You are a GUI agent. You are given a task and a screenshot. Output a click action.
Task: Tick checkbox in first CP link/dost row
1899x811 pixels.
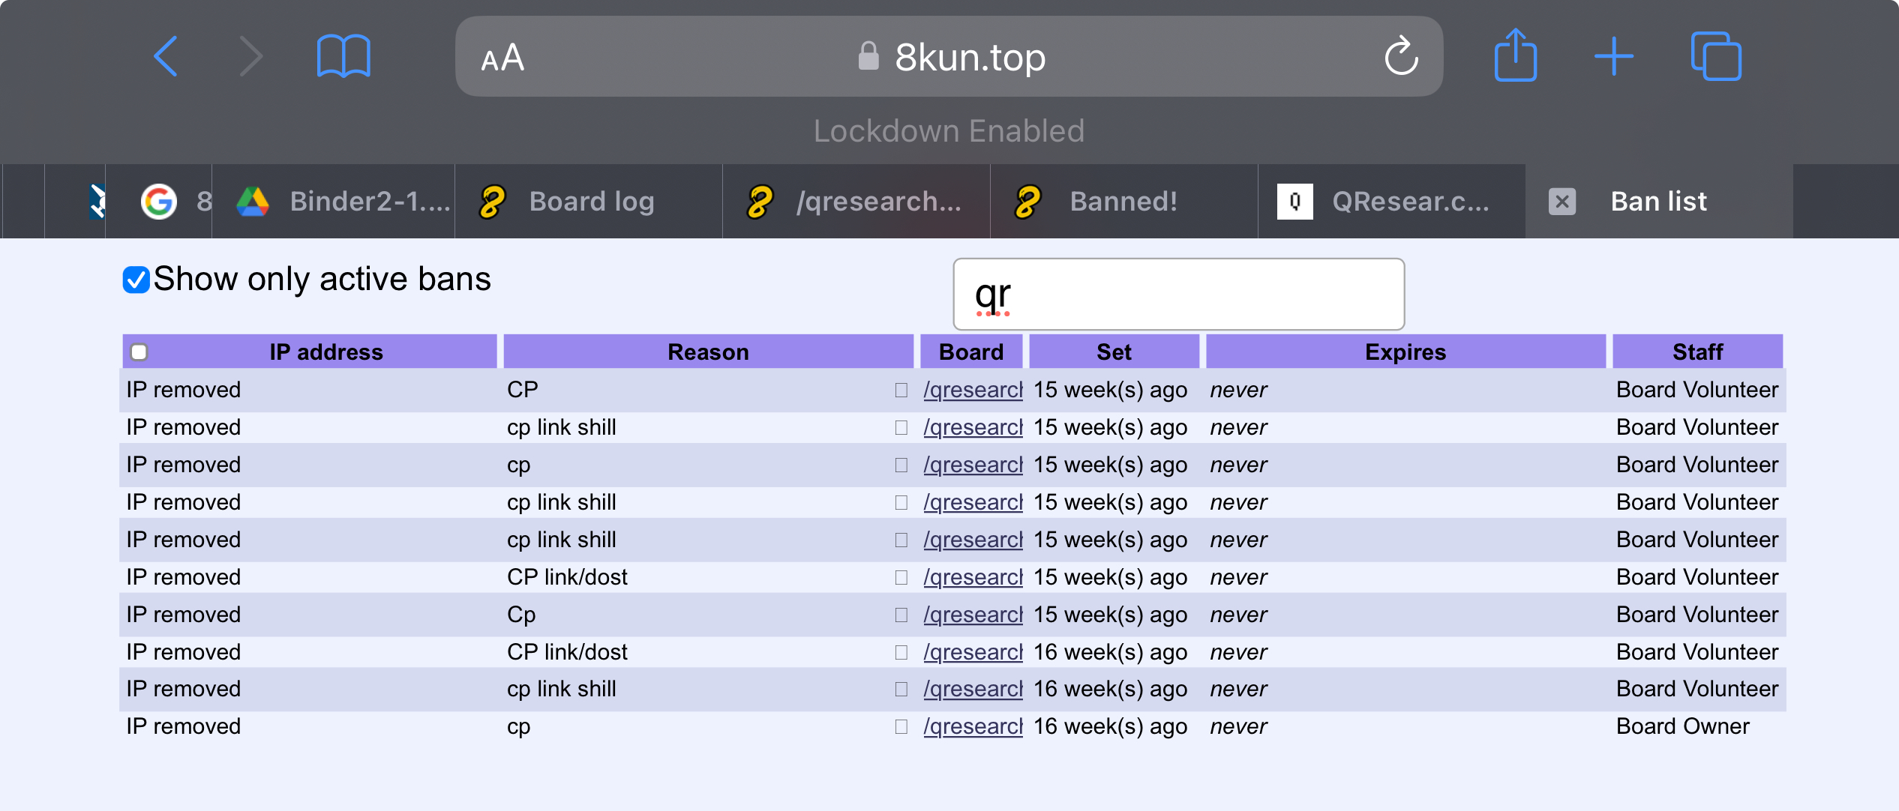[x=901, y=577]
